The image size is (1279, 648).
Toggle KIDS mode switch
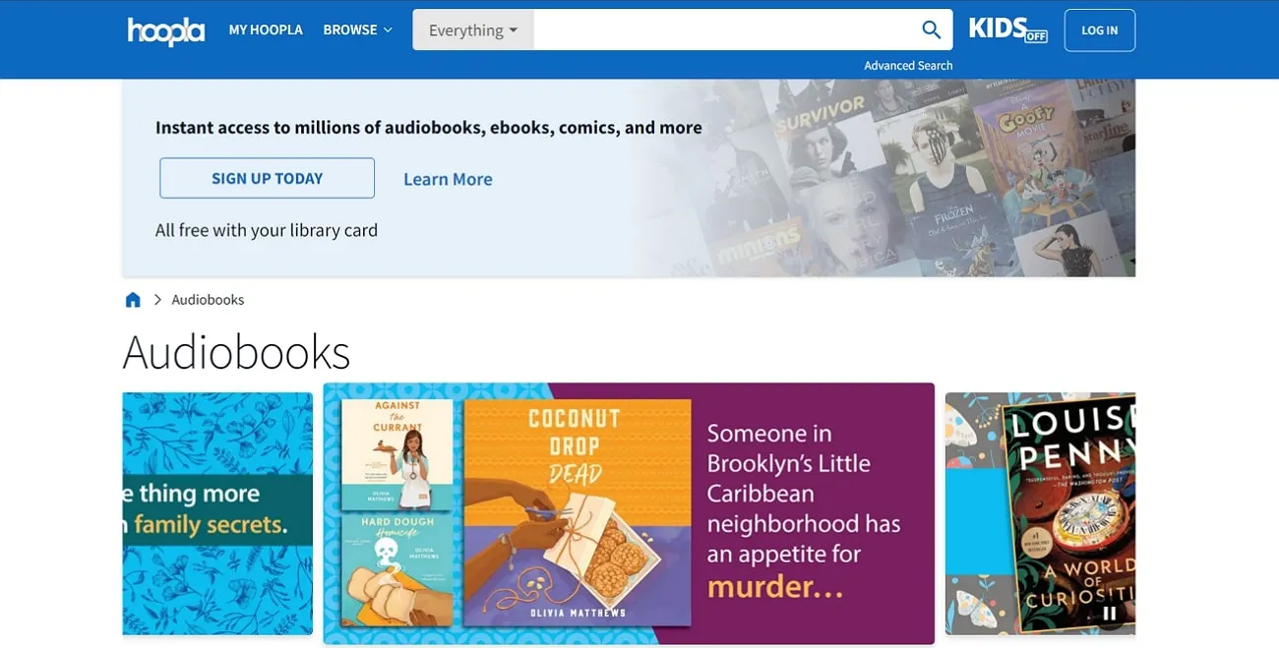point(1007,29)
